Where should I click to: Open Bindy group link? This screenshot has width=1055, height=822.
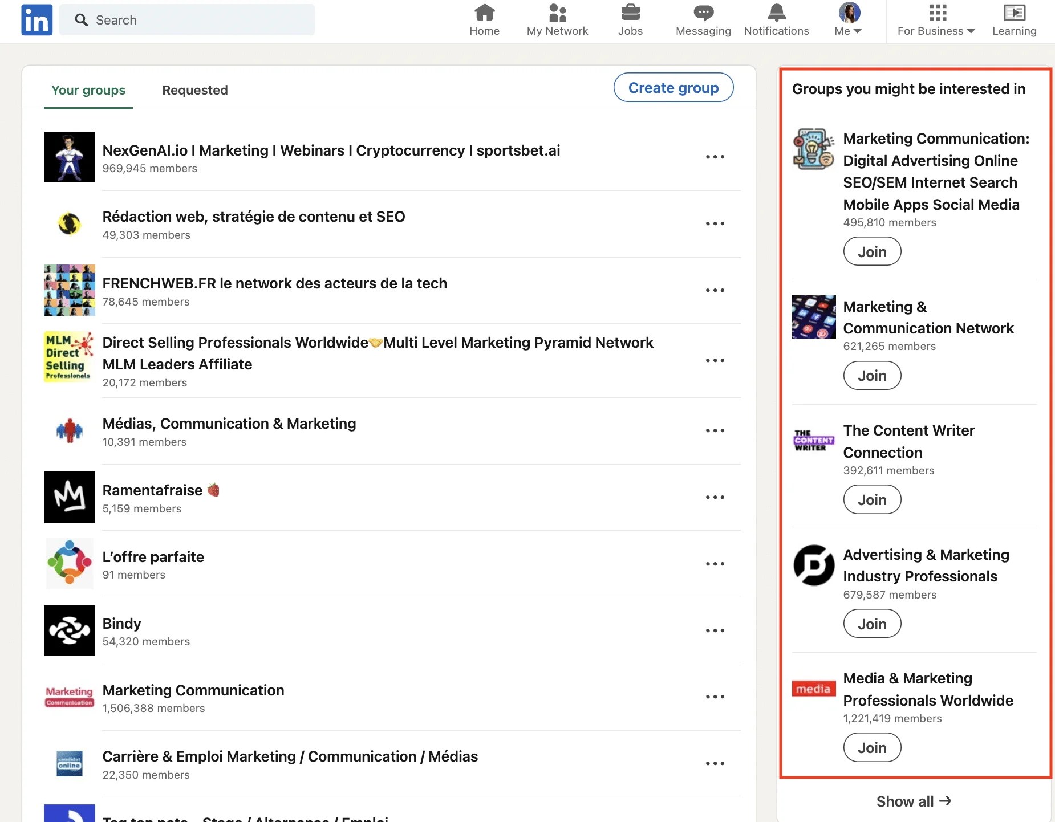click(121, 623)
